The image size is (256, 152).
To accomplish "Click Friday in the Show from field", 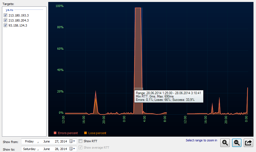I will pos(29,141).
